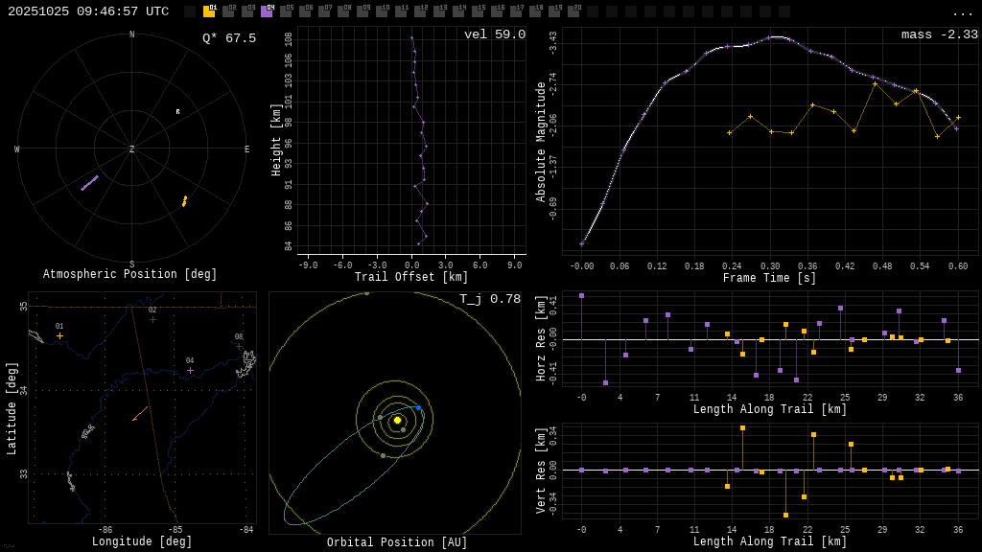Click the mass -2.33 label
Viewport: 982px width, 552px height.
[x=939, y=34]
